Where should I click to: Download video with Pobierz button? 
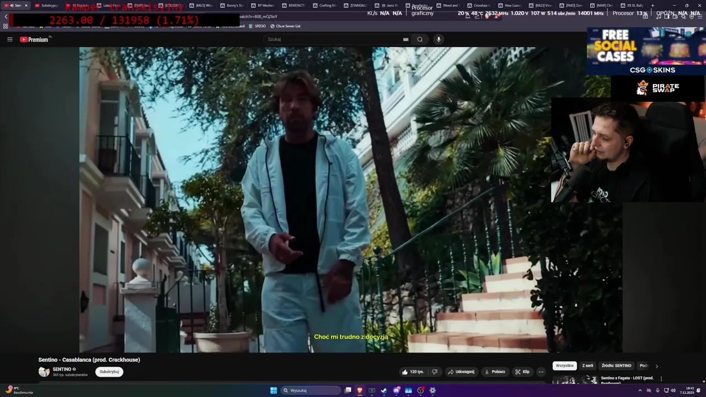[495, 372]
